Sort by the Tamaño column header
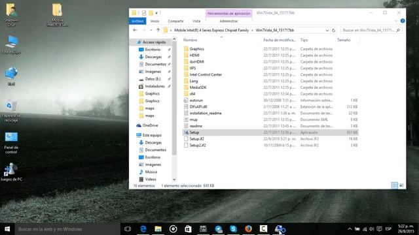The image size is (419, 235). coord(344,40)
